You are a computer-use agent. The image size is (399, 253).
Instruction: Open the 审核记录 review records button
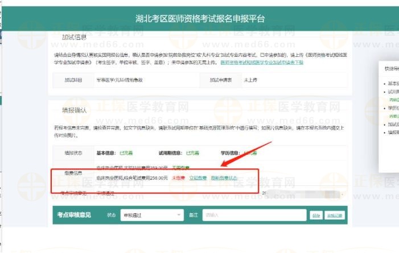click(334, 215)
